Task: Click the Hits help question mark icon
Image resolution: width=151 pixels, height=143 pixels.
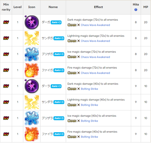Action: point(136,10)
